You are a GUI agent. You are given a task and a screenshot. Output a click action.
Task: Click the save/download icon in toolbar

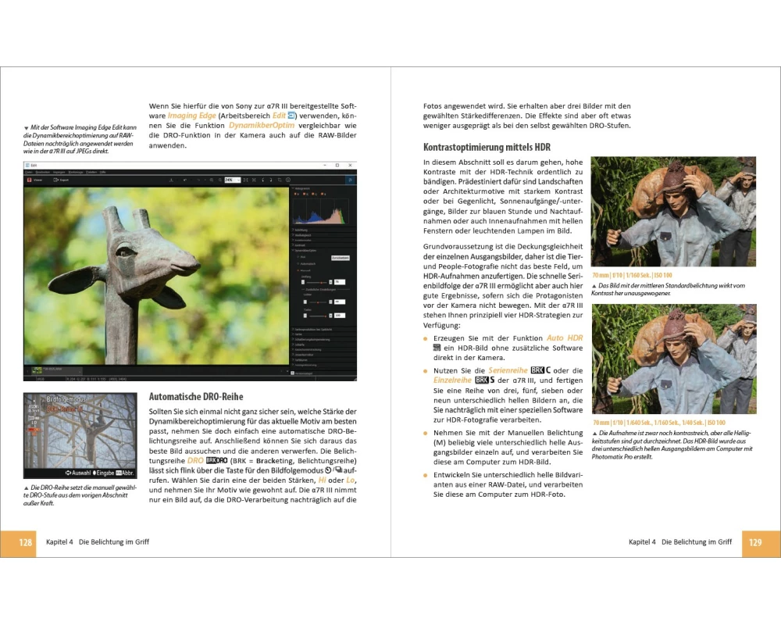point(171,180)
